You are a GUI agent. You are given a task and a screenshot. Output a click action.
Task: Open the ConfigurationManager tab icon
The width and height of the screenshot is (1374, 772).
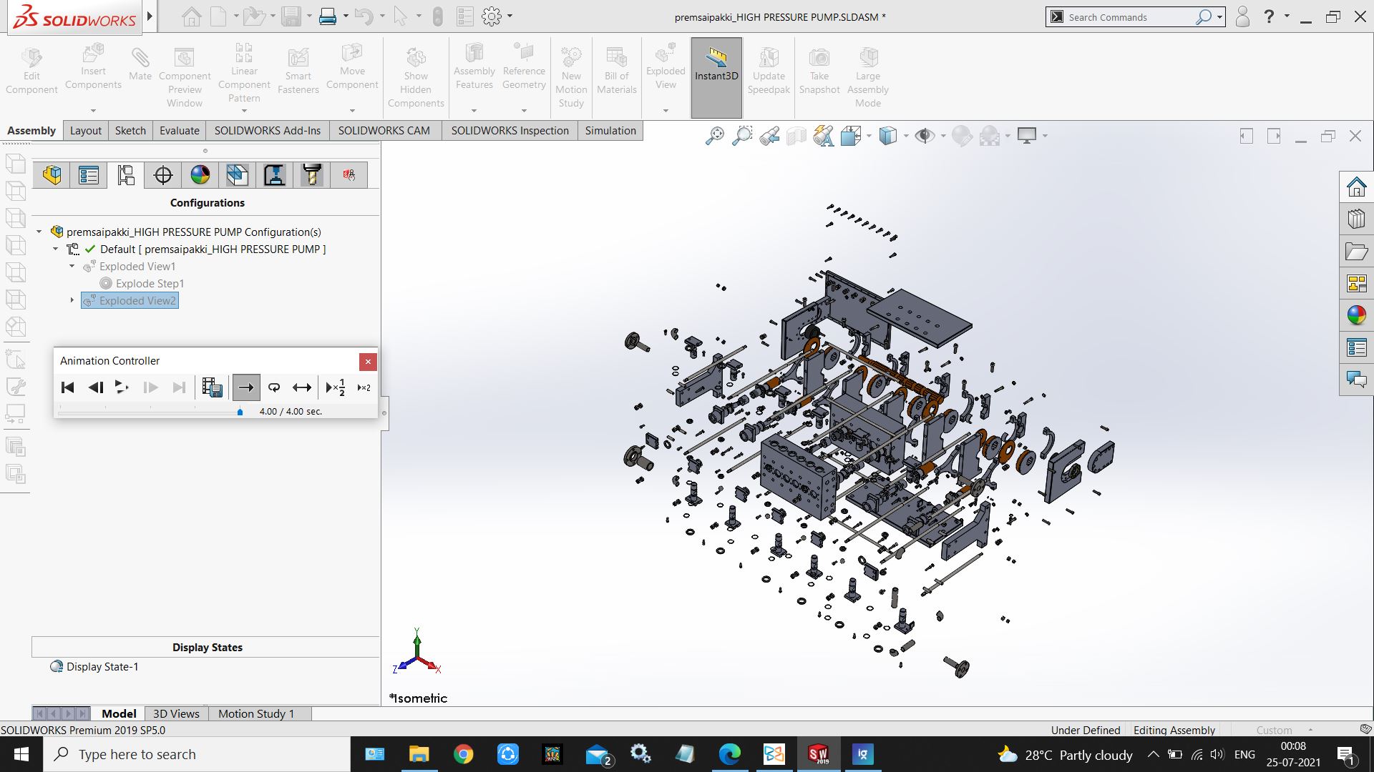(126, 175)
